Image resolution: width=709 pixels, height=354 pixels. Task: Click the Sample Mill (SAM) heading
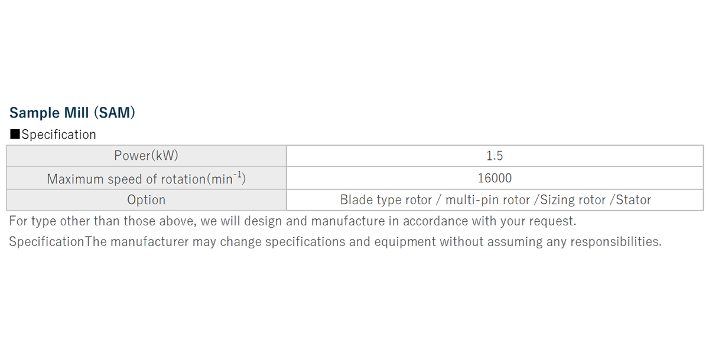coord(72,113)
